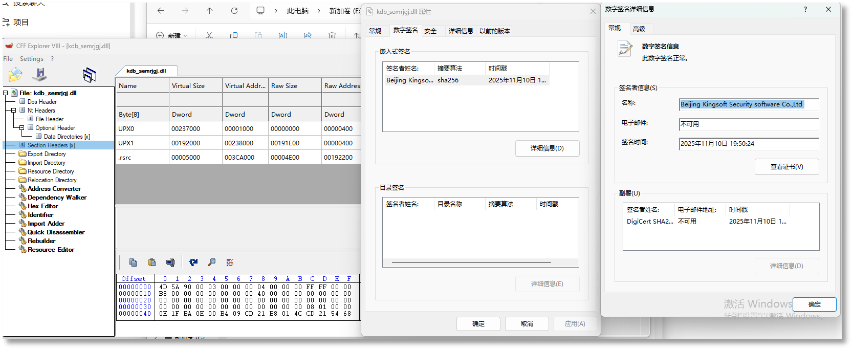Click 取消 in the properties dialog
Viewport: 853px width, 350px height.
click(527, 324)
